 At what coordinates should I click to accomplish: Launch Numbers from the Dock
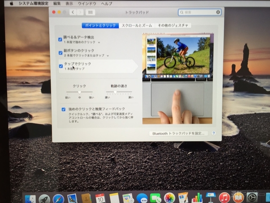click(x=197, y=198)
